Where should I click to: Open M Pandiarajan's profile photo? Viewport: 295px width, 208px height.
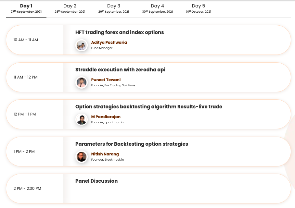point(82,119)
